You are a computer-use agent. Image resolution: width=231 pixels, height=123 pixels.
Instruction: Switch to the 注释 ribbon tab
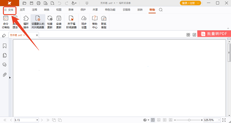tap(34, 10)
